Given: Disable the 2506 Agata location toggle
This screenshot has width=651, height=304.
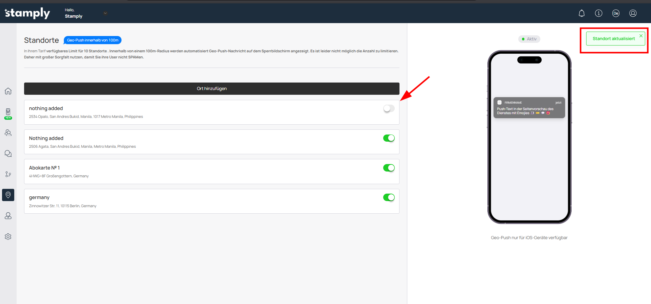Looking at the screenshot, I should tap(389, 138).
